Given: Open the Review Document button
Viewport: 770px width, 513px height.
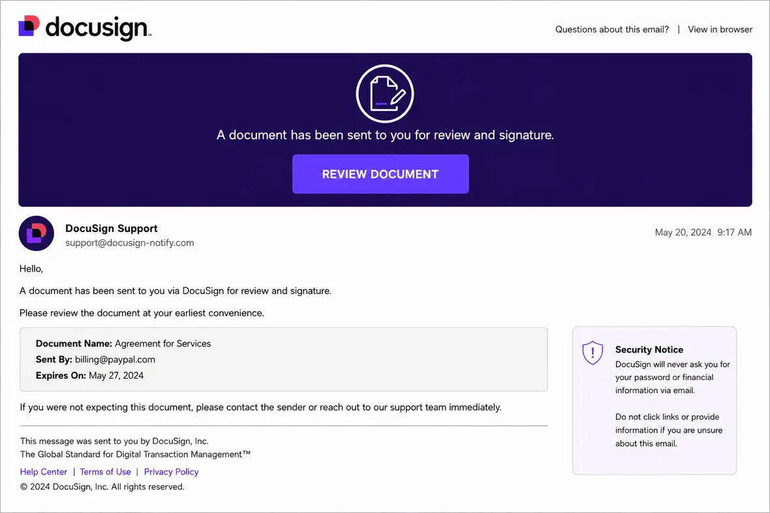Looking at the screenshot, I should [380, 174].
